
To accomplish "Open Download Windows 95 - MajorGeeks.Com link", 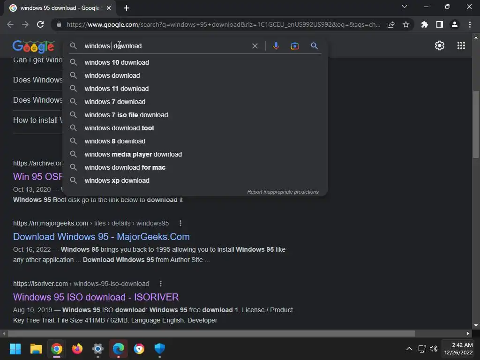I will coord(101,237).
